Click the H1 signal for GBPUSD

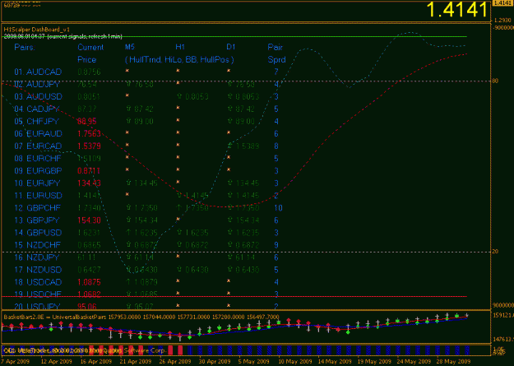pos(192,233)
